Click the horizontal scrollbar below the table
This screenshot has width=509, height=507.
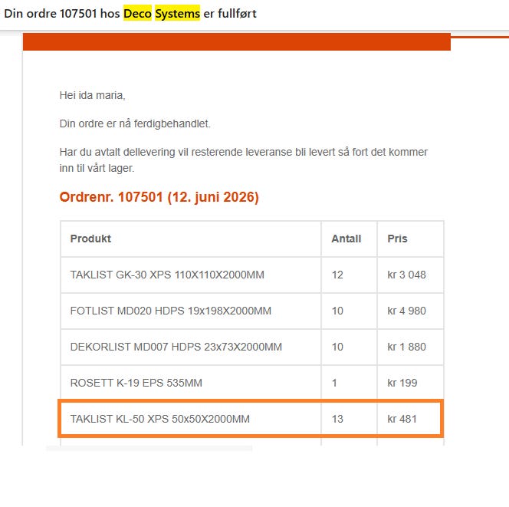point(149,448)
